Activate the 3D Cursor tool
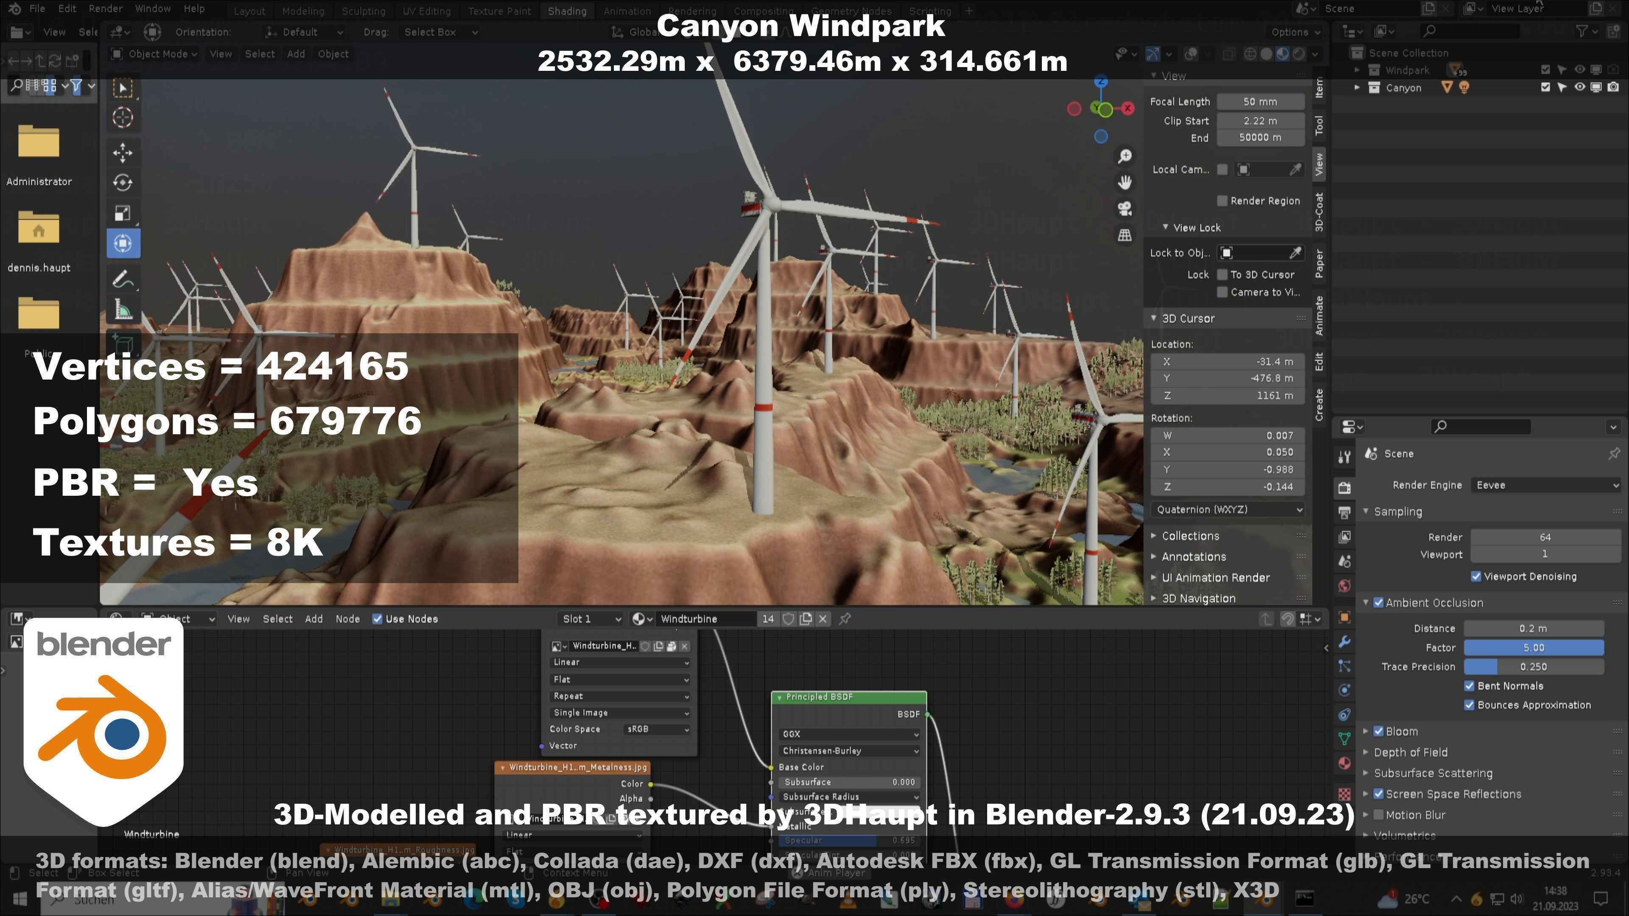 point(123,117)
